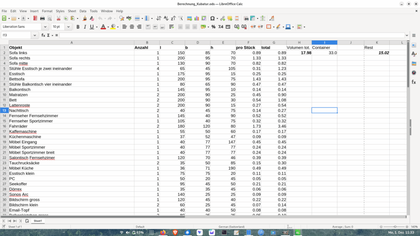
Task: Click the Spelling check (abc) icon
Action: [129, 18]
